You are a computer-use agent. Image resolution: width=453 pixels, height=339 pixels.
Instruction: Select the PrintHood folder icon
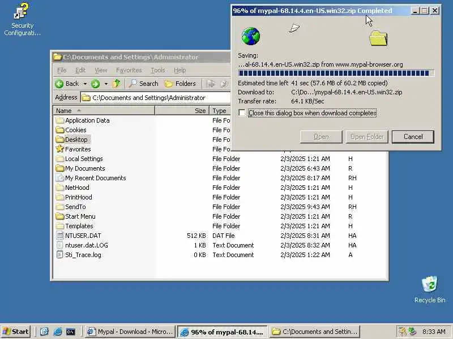pyautogui.click(x=60, y=197)
